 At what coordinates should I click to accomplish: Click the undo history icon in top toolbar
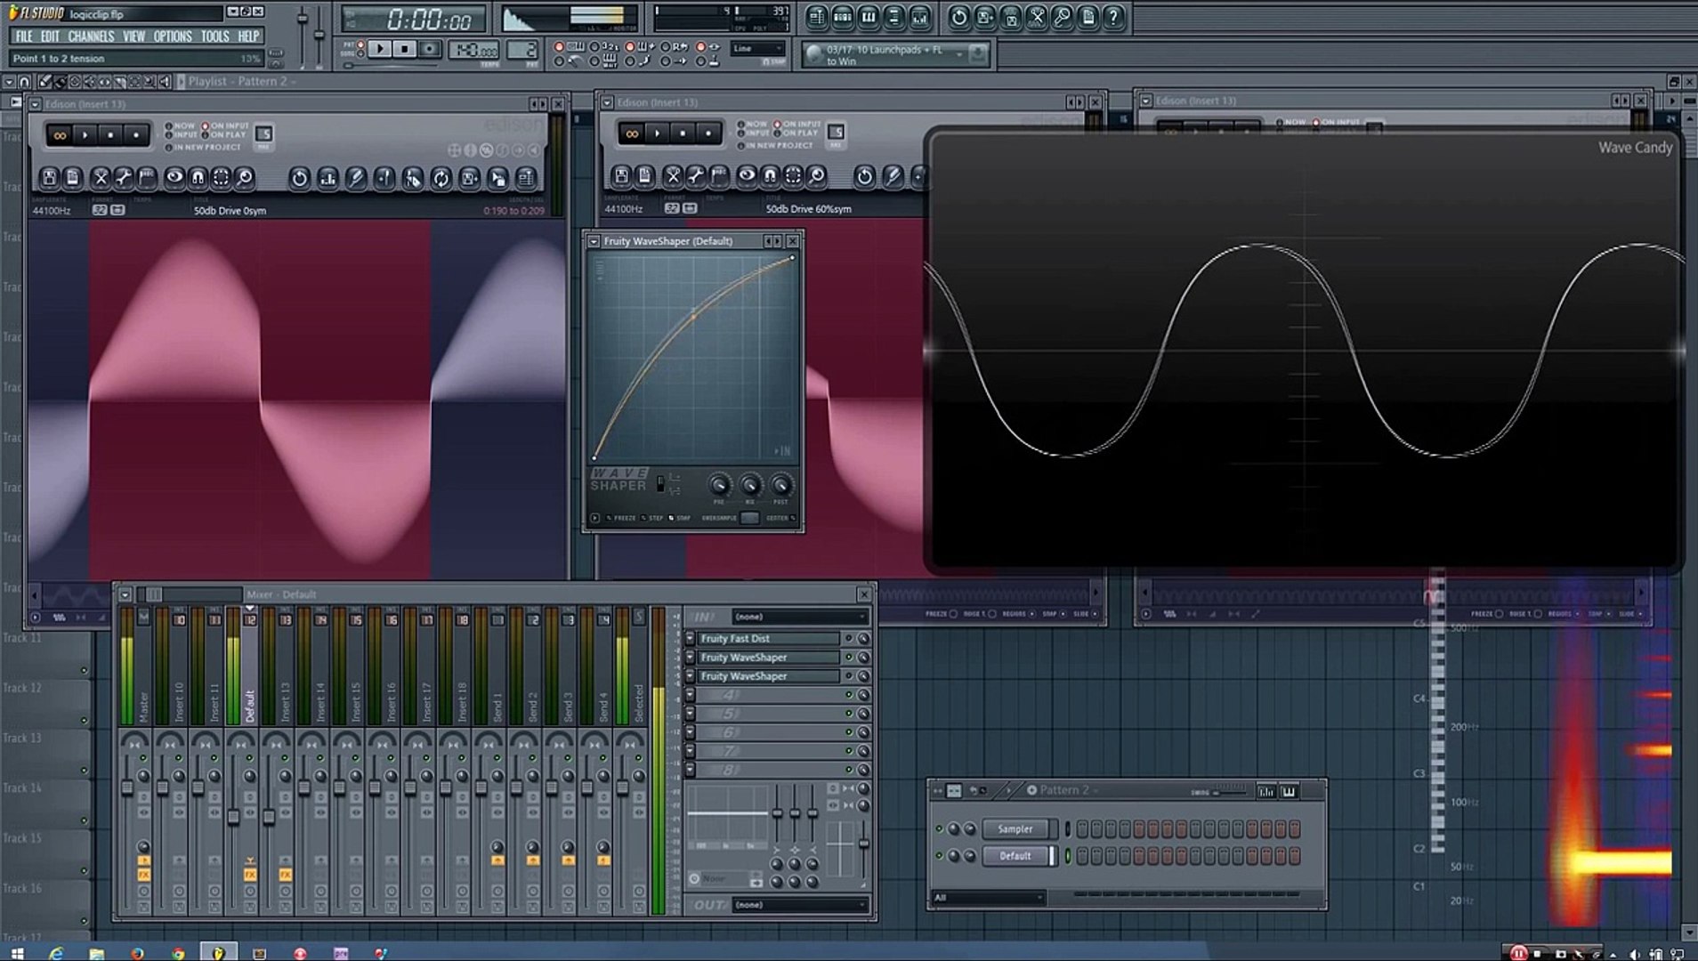click(958, 17)
